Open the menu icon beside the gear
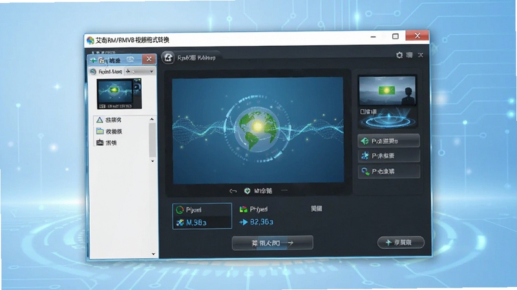 coord(410,55)
